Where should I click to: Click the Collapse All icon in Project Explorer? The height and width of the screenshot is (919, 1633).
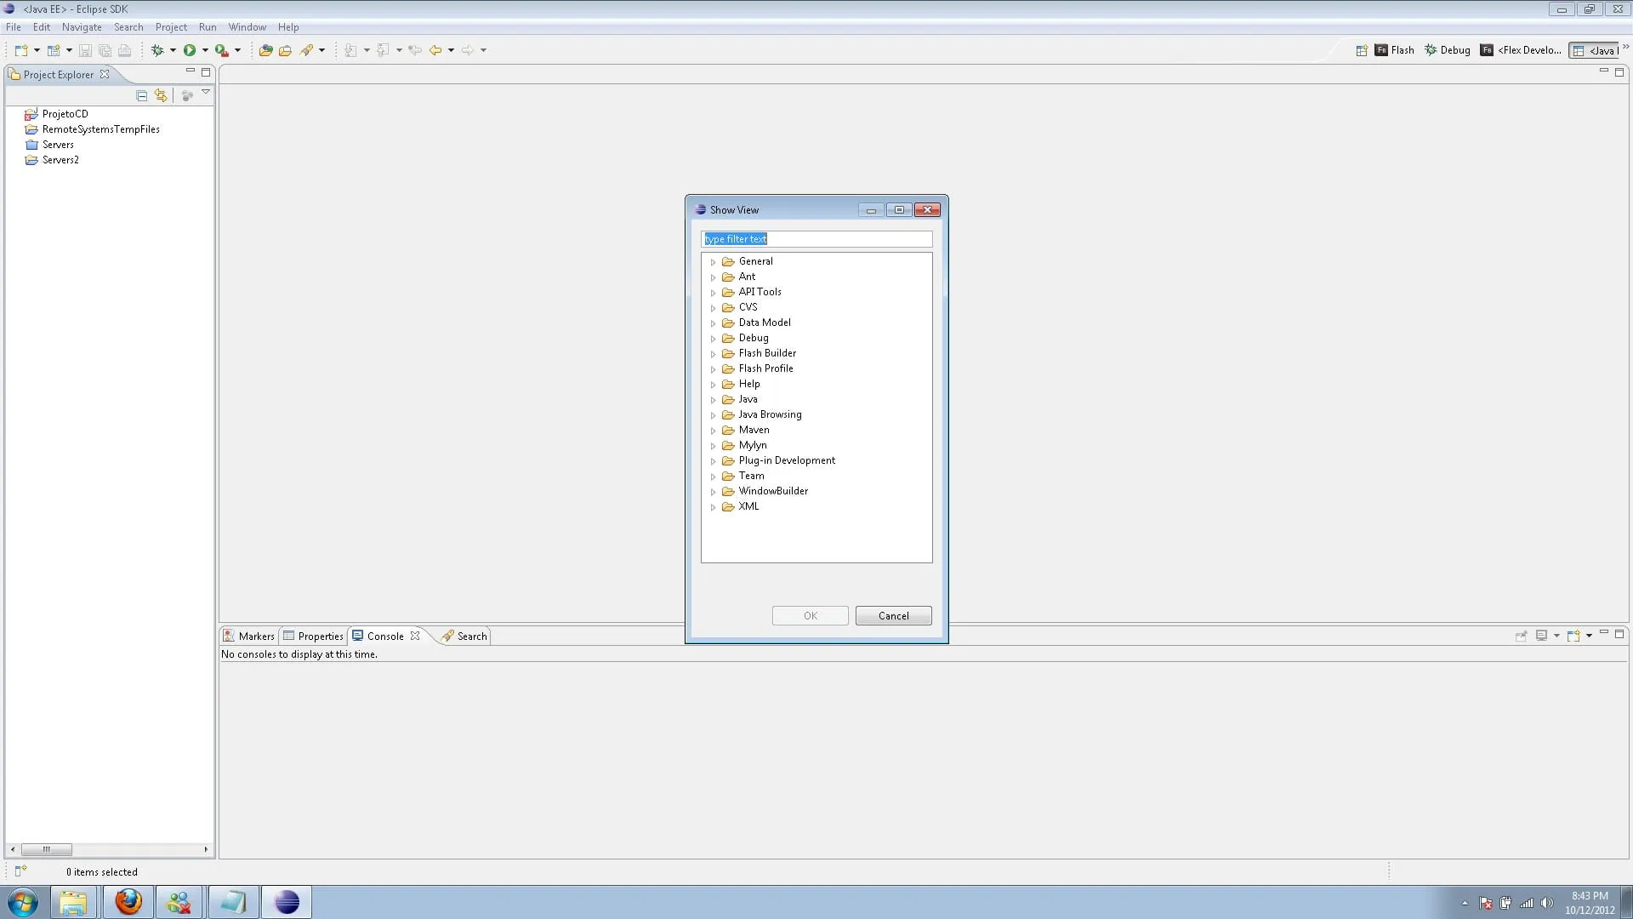point(142,96)
